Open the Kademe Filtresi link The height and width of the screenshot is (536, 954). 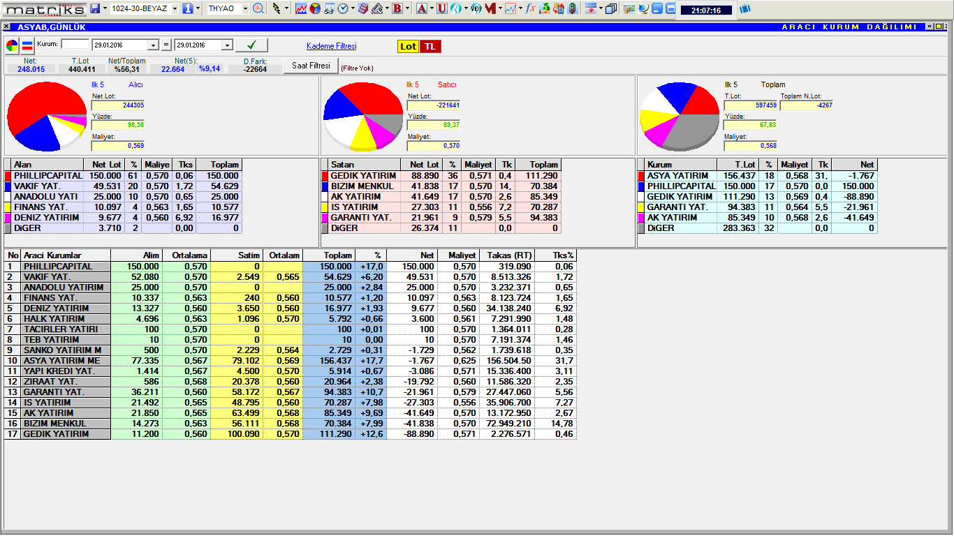pyautogui.click(x=331, y=46)
